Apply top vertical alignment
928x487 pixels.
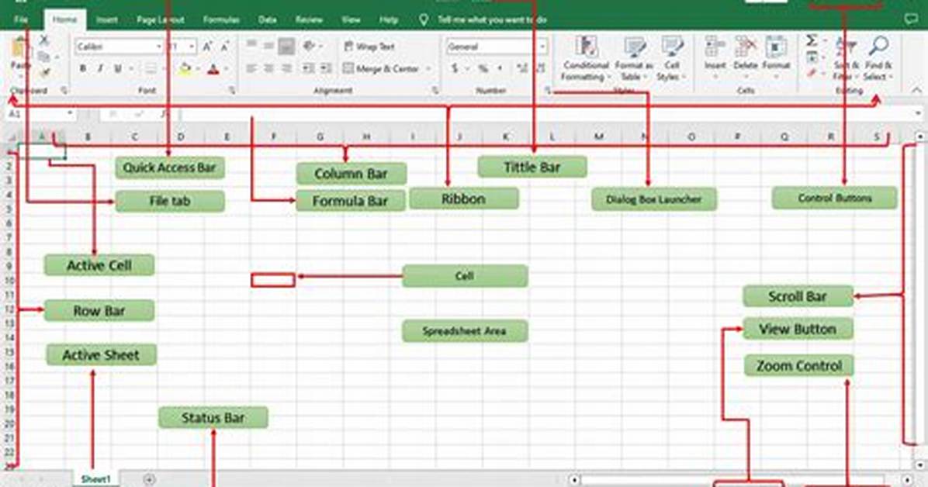pyautogui.click(x=251, y=45)
